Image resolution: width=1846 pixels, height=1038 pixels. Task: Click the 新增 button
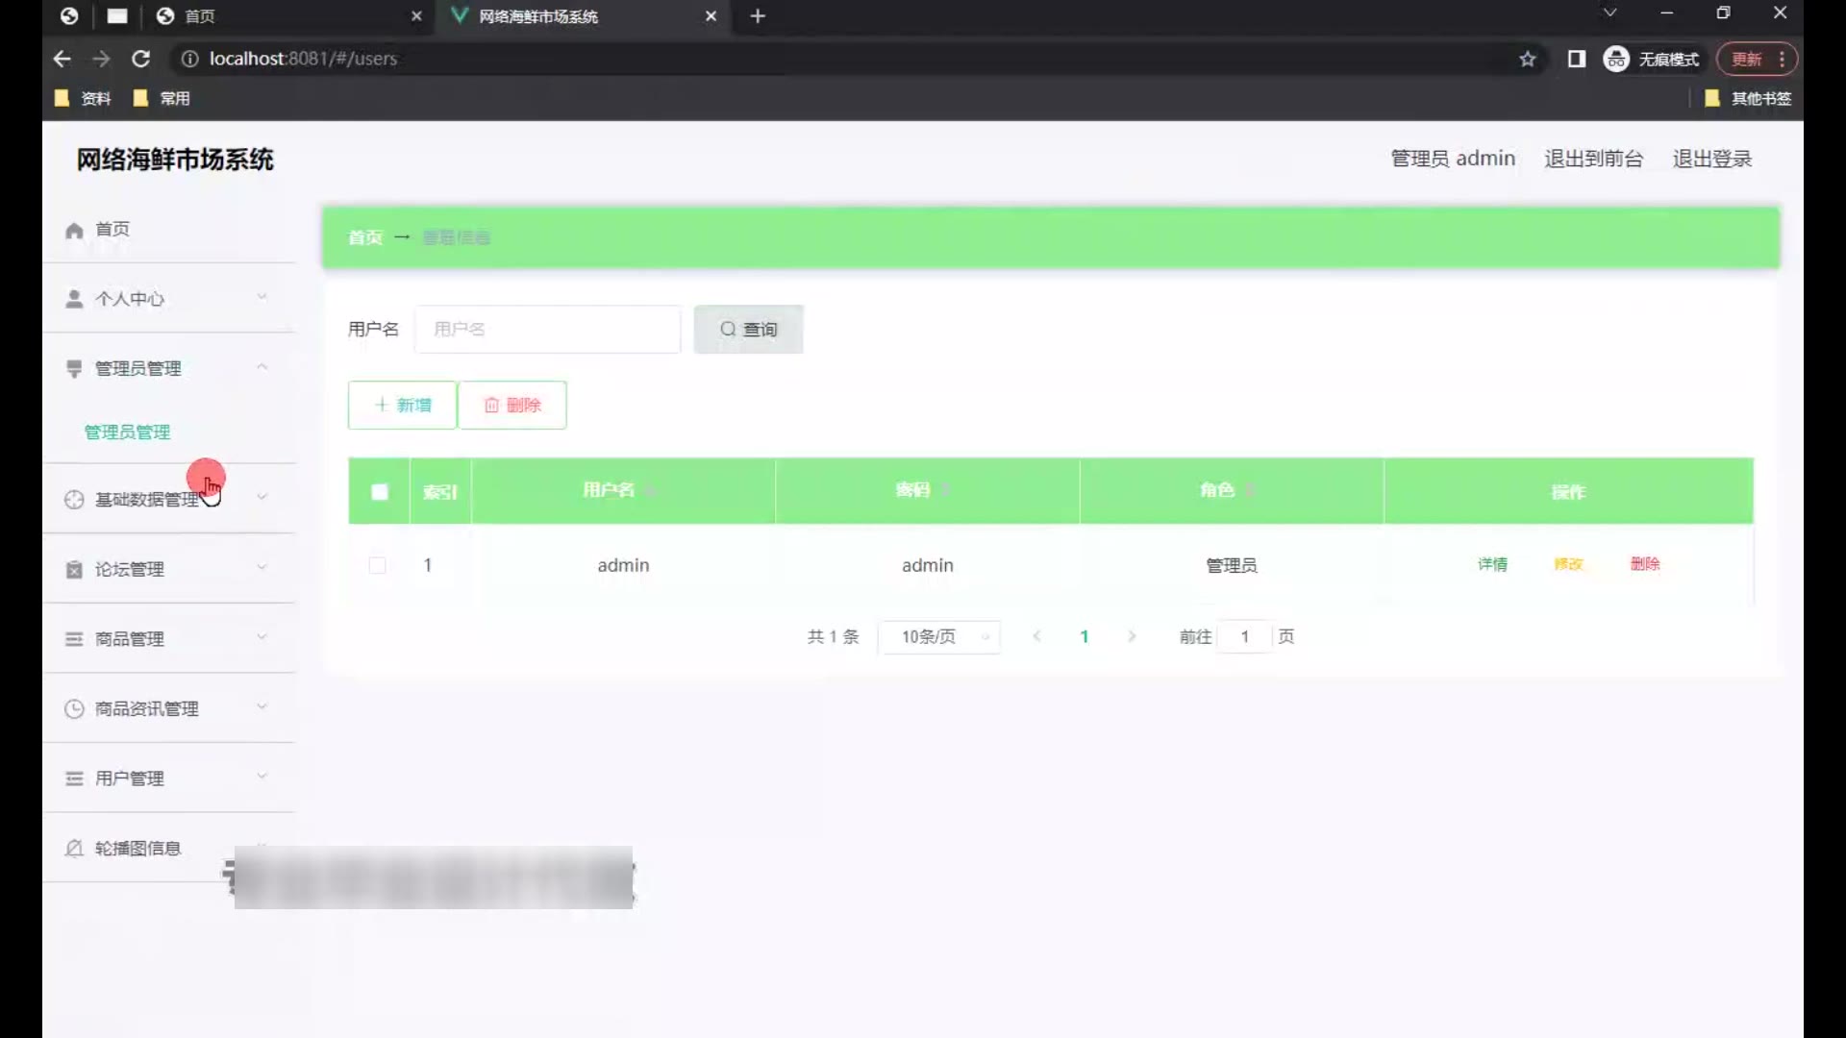(x=402, y=406)
